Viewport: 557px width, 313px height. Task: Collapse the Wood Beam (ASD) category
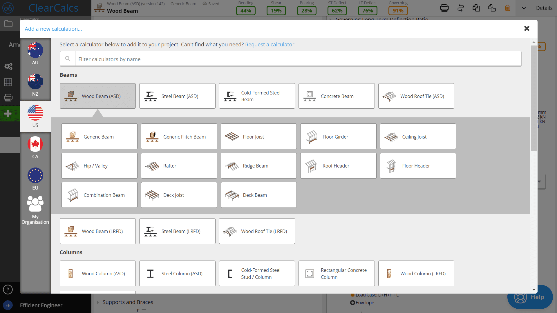click(x=97, y=96)
